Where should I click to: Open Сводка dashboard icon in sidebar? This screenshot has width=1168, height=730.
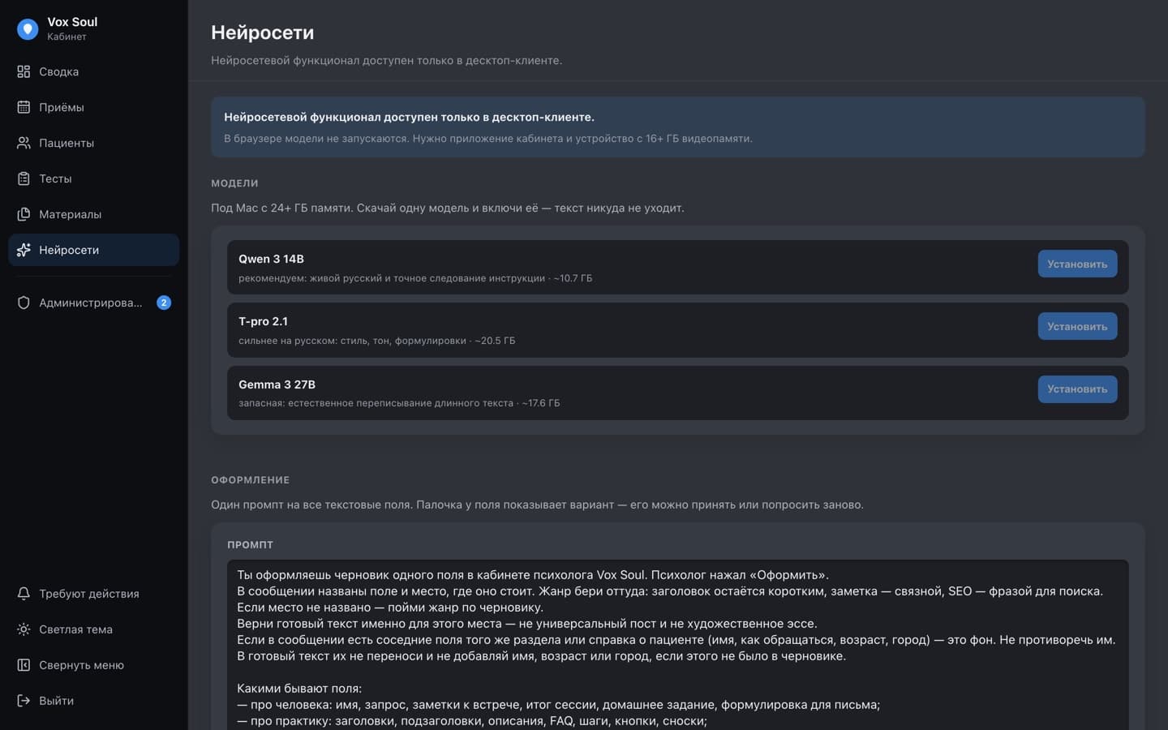pos(24,71)
